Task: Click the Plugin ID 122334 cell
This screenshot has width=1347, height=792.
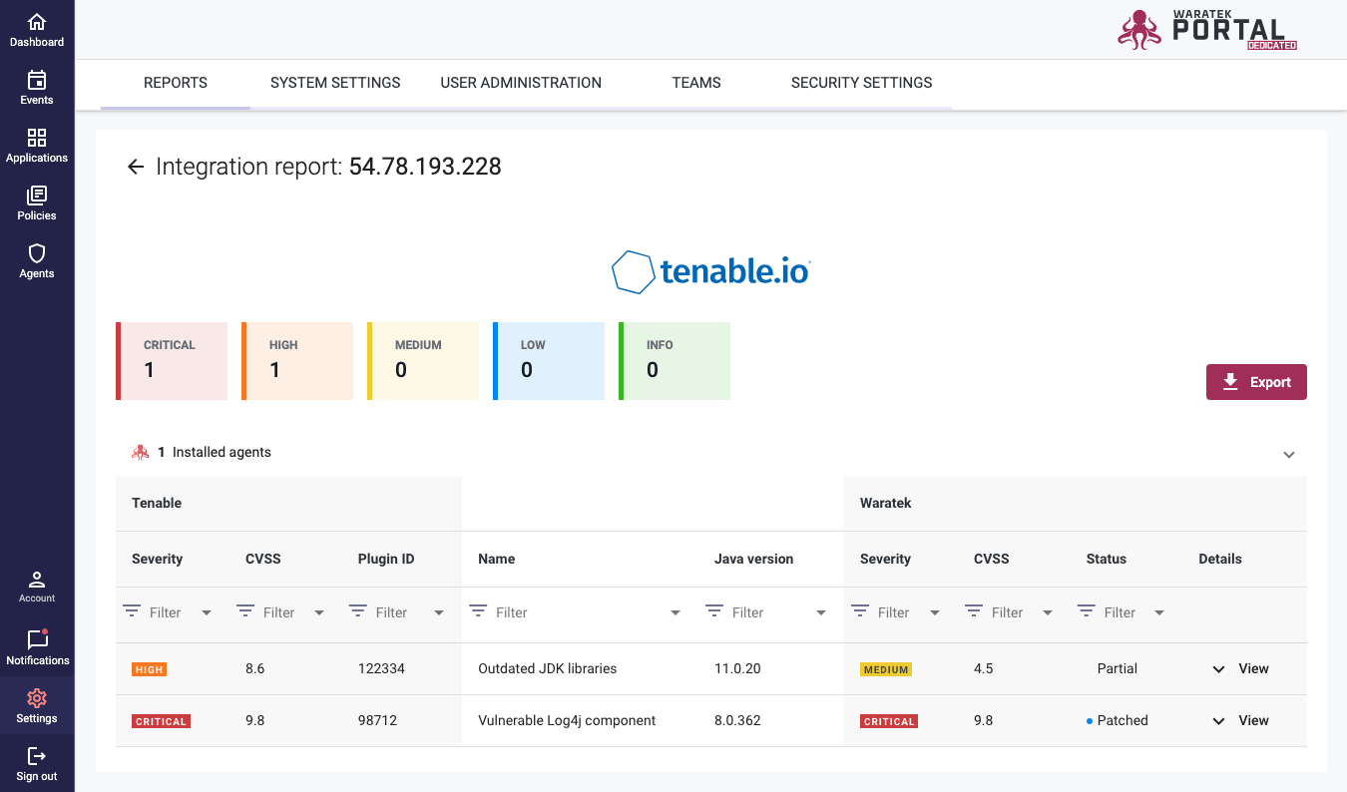Action: click(381, 668)
